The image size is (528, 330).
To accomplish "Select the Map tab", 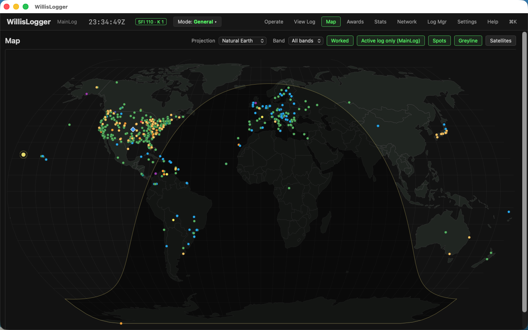I will coord(331,22).
